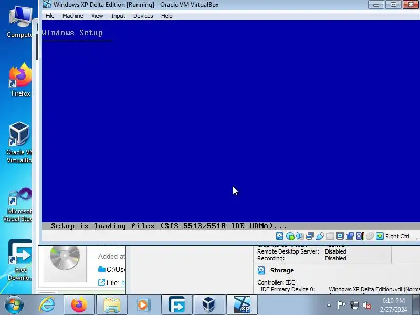The height and width of the screenshot is (315, 420).
Task: Switch to Firefox in the taskbar
Action: tap(79, 304)
